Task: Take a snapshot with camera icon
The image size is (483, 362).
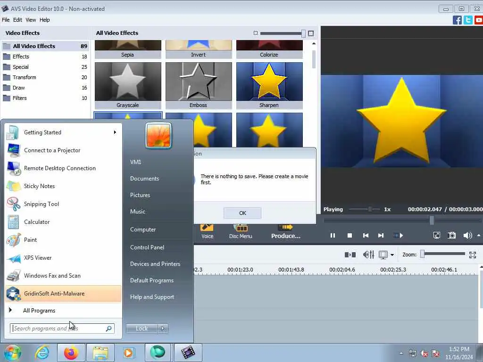Action: pyautogui.click(x=451, y=236)
